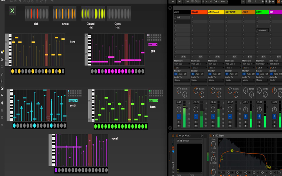
Task: Solo track 3 with S button
Action: click(213, 122)
